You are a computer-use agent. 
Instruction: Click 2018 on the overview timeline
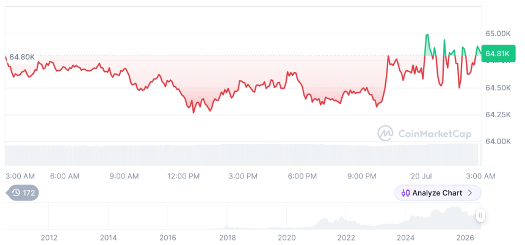[x=227, y=238]
